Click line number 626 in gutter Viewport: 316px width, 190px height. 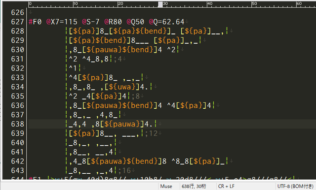pos(18,12)
